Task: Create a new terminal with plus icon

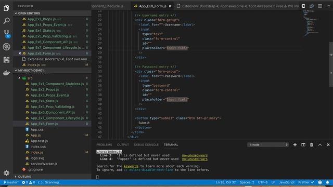Action: pyautogui.click(x=295, y=144)
